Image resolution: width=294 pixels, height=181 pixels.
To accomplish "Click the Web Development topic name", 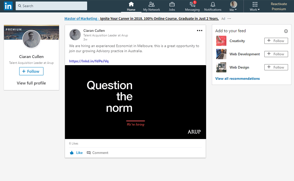I will 244,54.
